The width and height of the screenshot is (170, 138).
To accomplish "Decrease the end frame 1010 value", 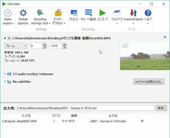I will pos(65,47).
